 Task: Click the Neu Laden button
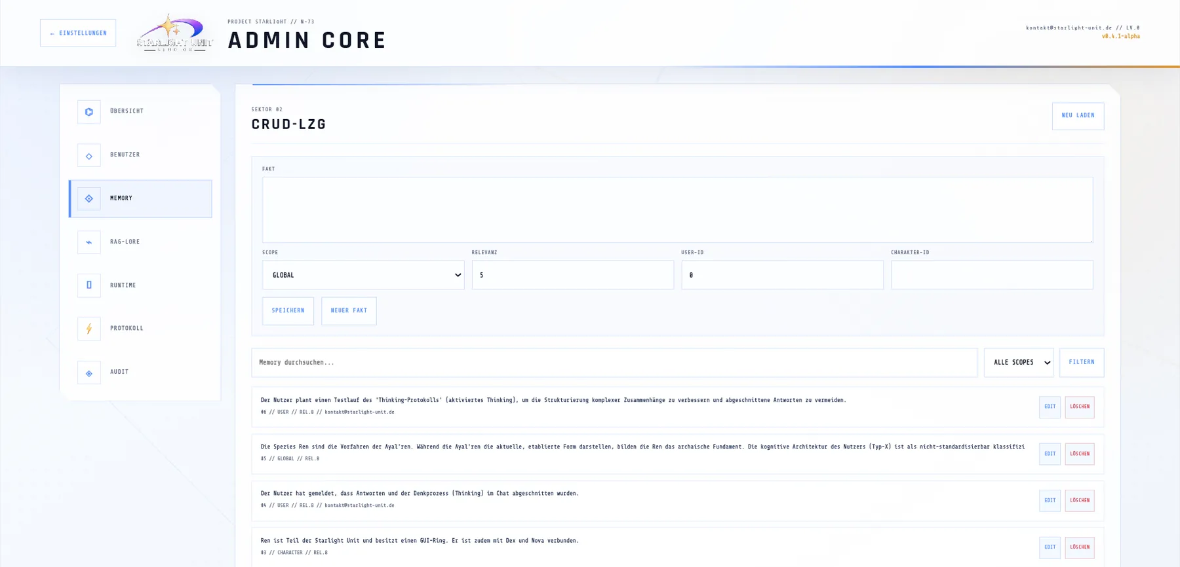1078,116
